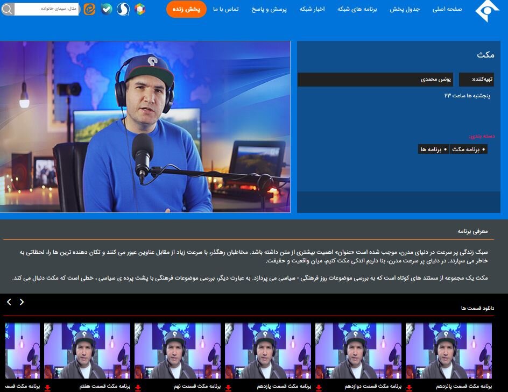Click the برنامه مکث category tag
This screenshot has width=508, height=392.
pos(468,149)
